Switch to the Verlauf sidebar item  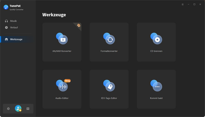click(x=14, y=27)
